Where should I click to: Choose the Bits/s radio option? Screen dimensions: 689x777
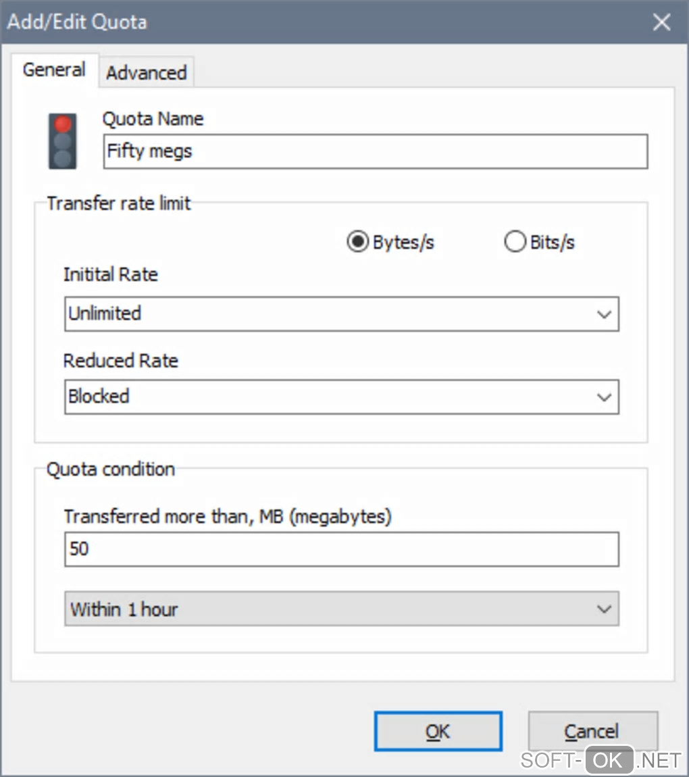(515, 243)
